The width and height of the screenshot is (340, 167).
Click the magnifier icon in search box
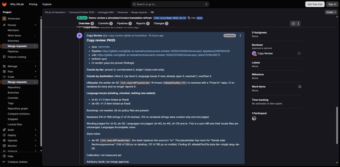135,4
